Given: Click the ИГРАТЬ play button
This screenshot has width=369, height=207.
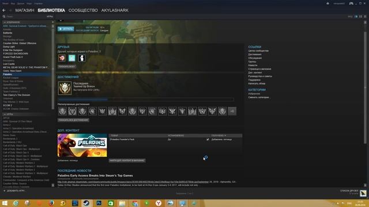Looking at the screenshot, I should click(66, 29).
